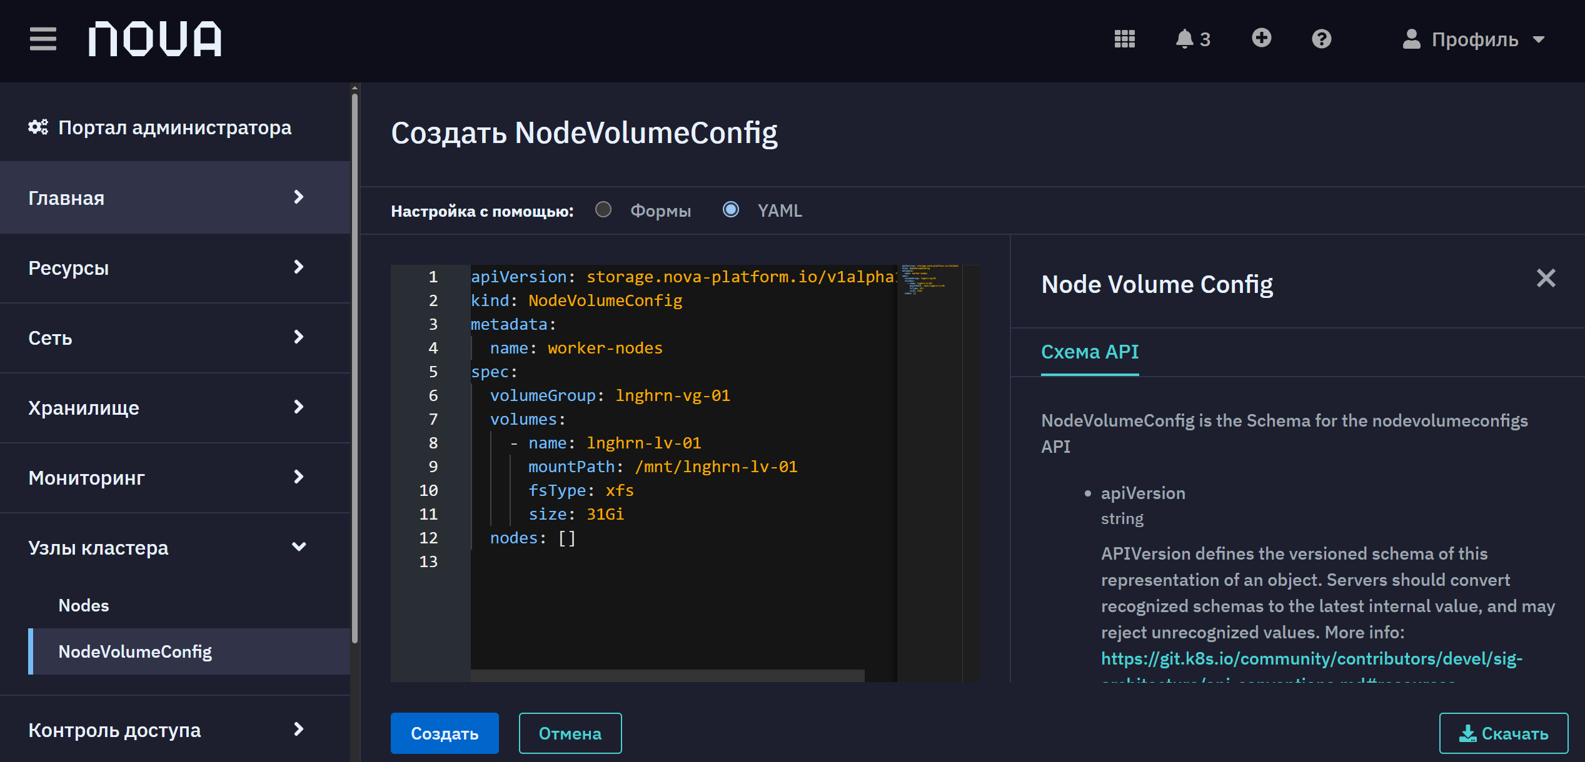Click '- name: lnghrn-lv-01' line
The height and width of the screenshot is (762, 1585).
(605, 443)
